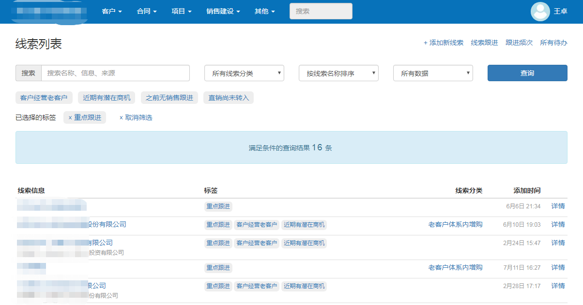Remove the 重点跟进 selected tag filter
Image resolution: width=583 pixels, height=305 pixels.
click(85, 117)
